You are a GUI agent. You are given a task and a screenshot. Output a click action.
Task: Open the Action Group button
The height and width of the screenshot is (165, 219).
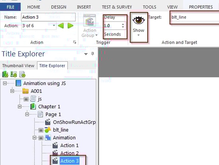(90, 26)
